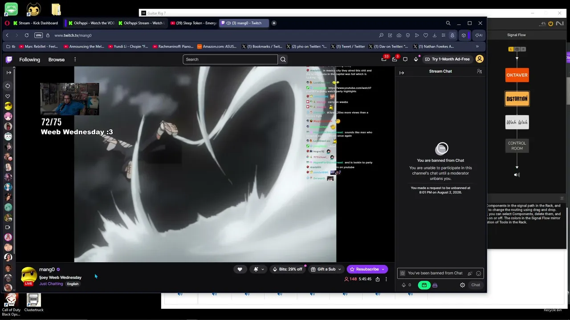Toggle the Oktaver component in Signal Flow
Viewport: 570px width, 320px height.
(x=517, y=75)
